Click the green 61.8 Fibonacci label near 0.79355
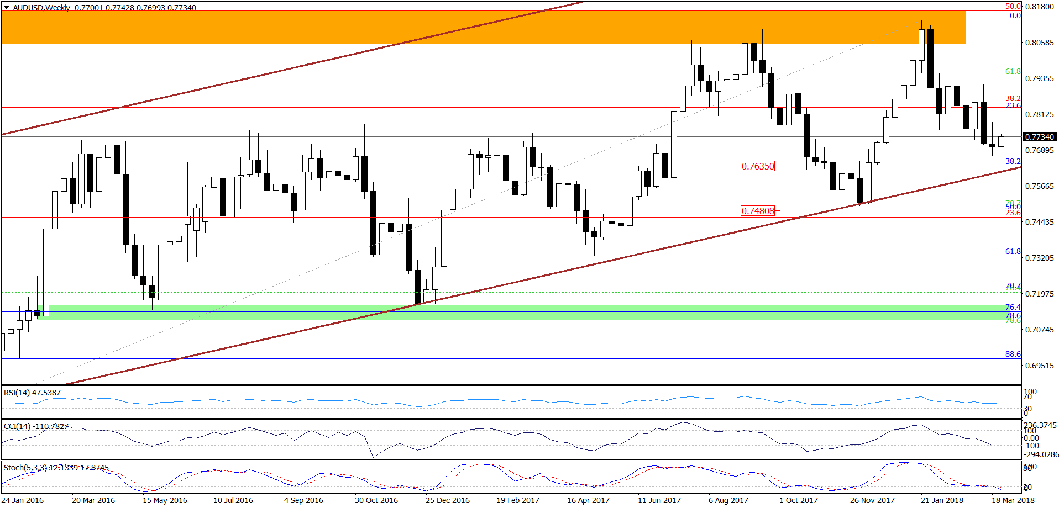 pos(1013,72)
